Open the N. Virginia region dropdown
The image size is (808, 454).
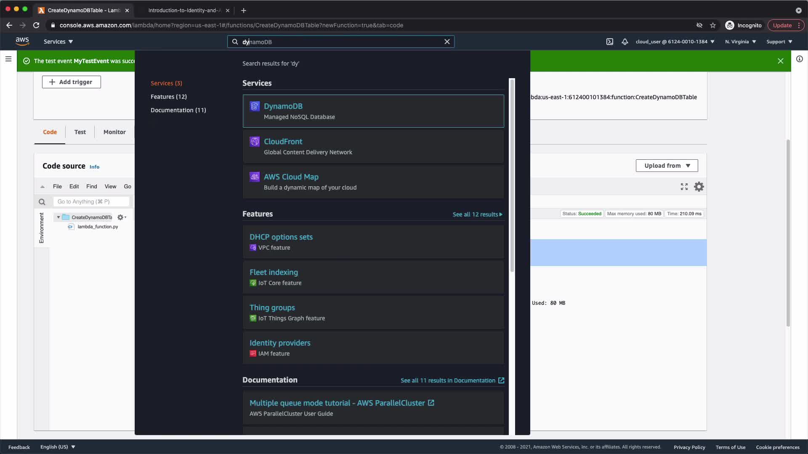point(740,42)
